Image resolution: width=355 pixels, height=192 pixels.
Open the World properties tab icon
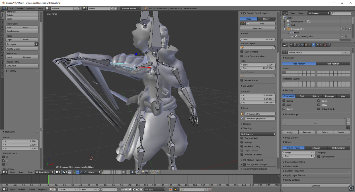click(x=303, y=45)
